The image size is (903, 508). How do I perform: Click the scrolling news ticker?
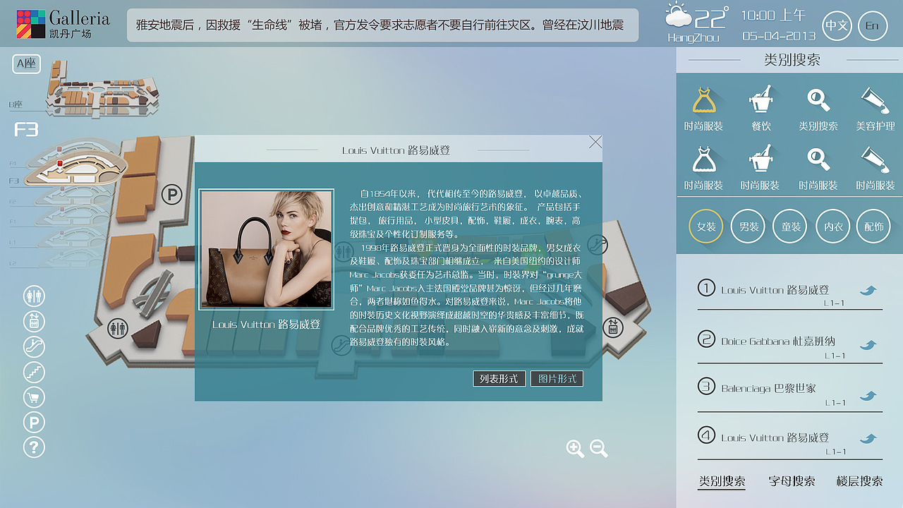382,25
